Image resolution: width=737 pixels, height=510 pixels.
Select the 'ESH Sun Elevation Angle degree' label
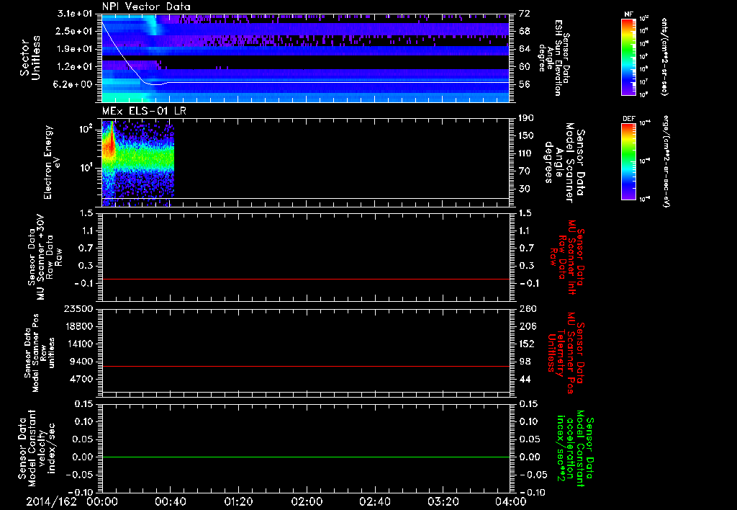tap(555, 58)
